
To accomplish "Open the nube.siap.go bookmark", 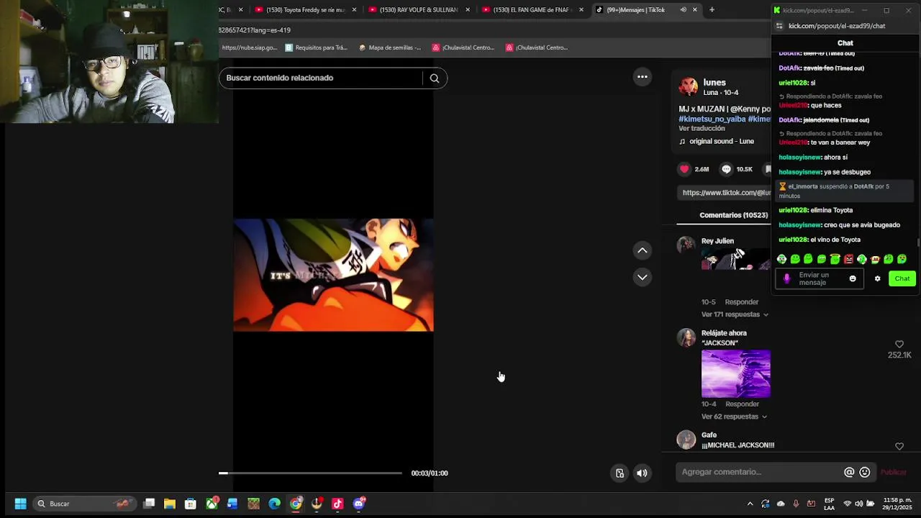I will [249, 47].
